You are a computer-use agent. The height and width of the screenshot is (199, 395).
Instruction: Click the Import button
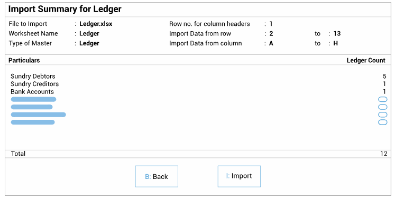pyautogui.click(x=239, y=176)
